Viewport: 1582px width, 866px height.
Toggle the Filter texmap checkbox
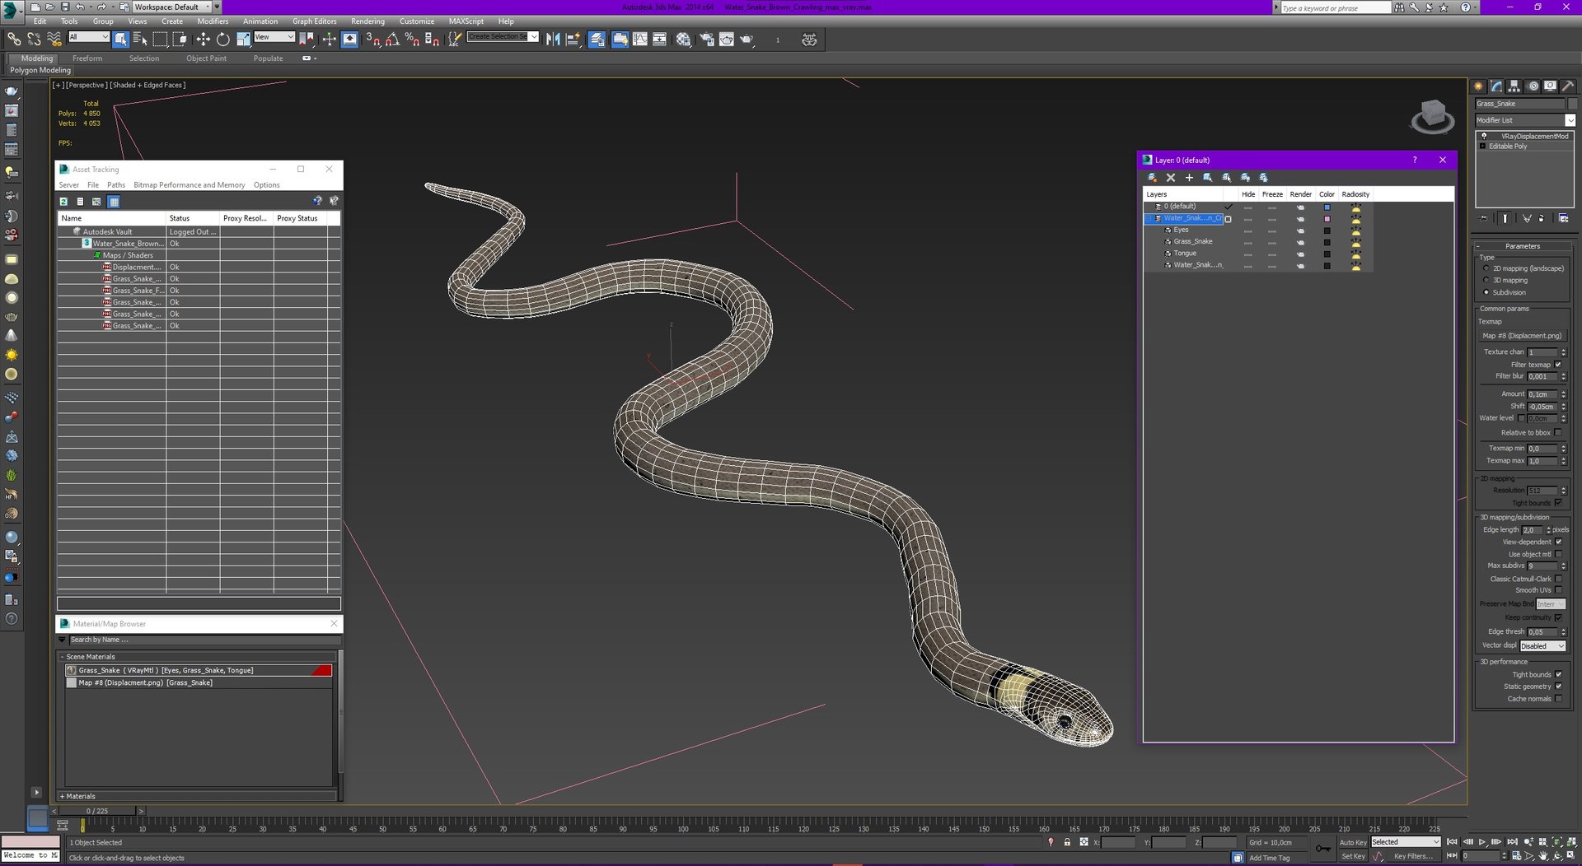1558,365
